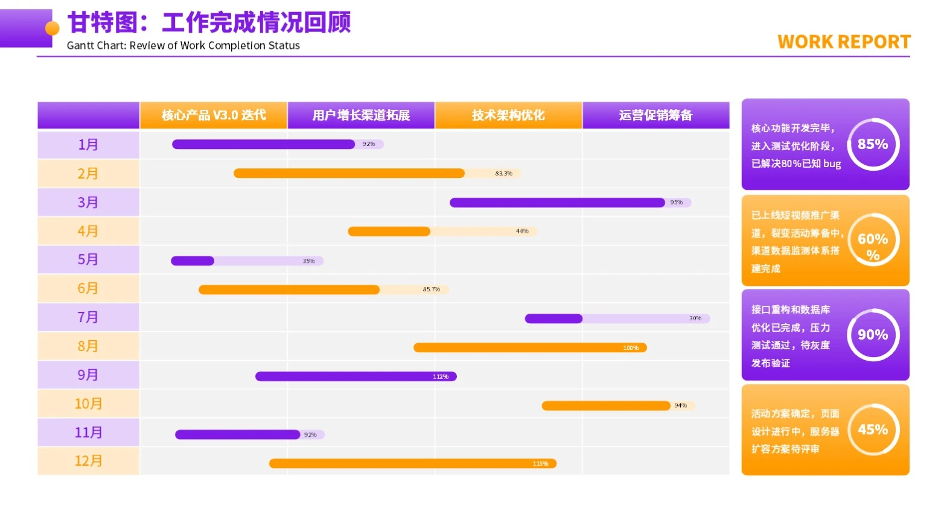
Task: Click the 60% circular progress ring
Action: tap(873, 240)
